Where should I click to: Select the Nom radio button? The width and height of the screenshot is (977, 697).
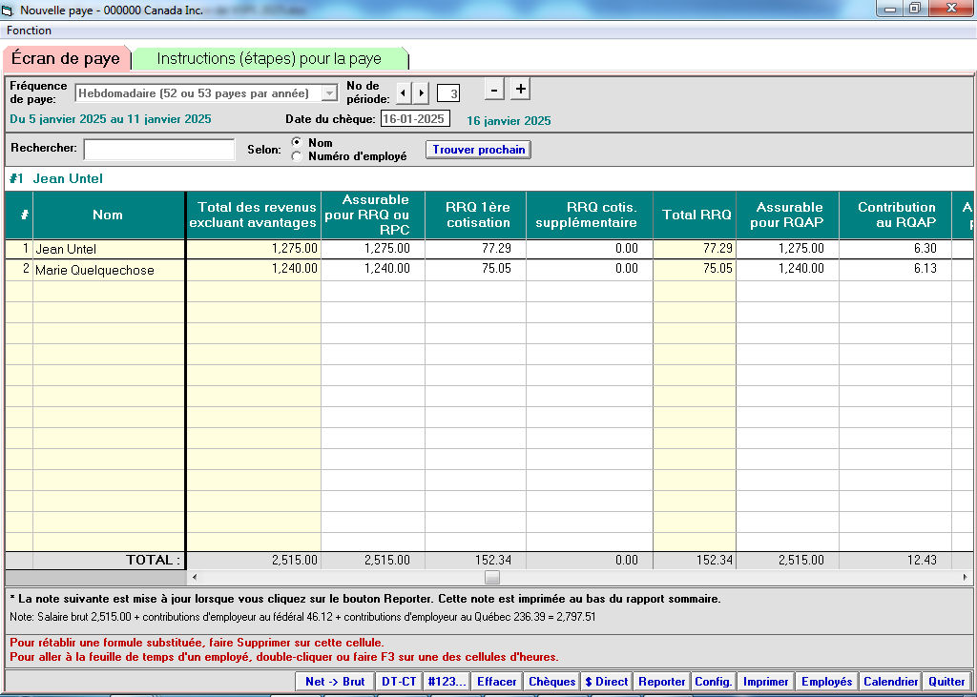click(297, 143)
